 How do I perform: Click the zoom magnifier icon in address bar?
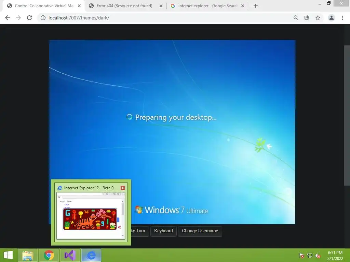(x=296, y=18)
